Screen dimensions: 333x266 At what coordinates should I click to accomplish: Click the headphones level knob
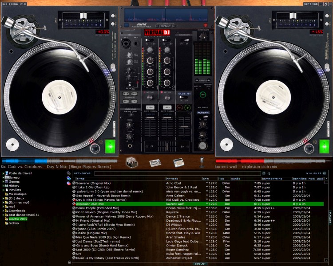pyautogui.click(x=129, y=137)
